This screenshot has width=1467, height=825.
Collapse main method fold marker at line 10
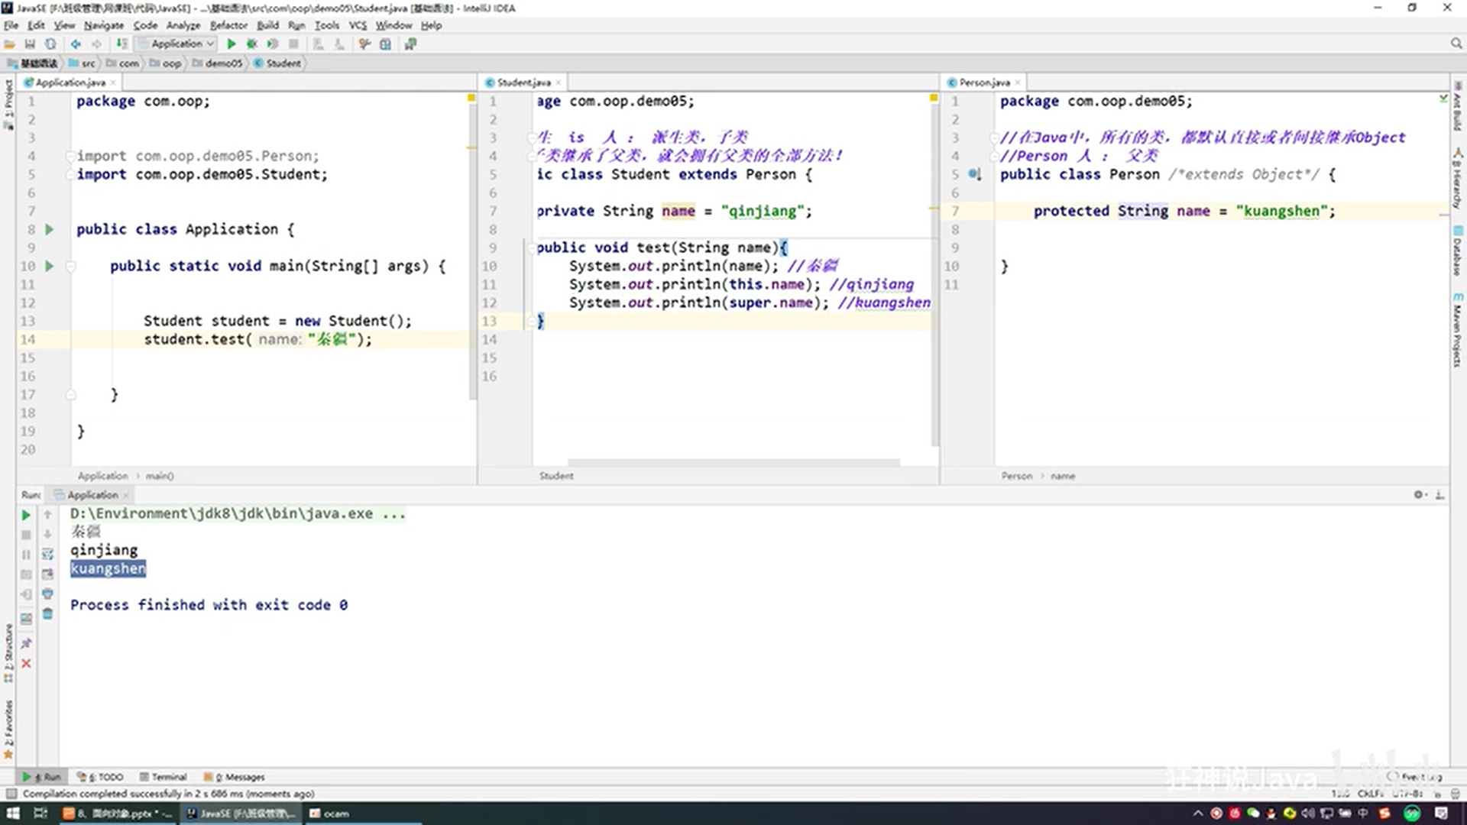(x=70, y=267)
